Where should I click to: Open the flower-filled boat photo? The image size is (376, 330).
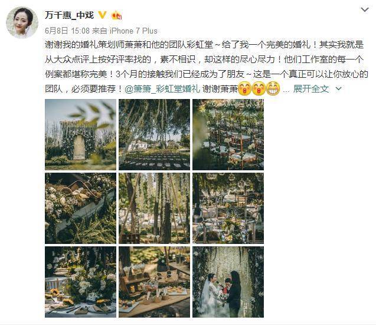click(x=80, y=209)
